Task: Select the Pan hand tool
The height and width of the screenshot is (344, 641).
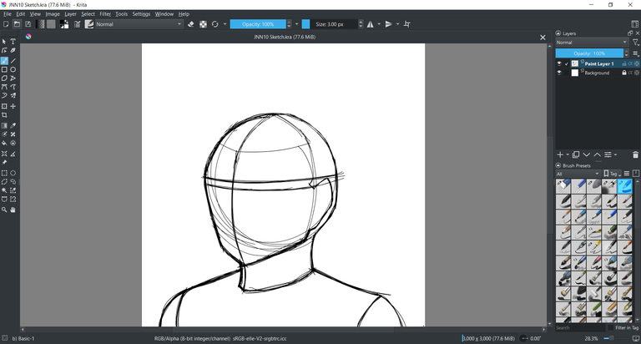Action: (x=13, y=210)
